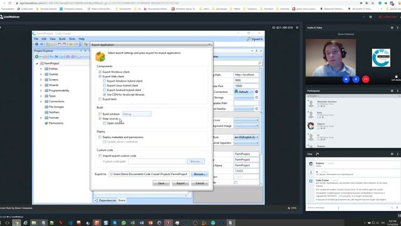
Task: Open Chat panel settings gear
Action: (392, 154)
